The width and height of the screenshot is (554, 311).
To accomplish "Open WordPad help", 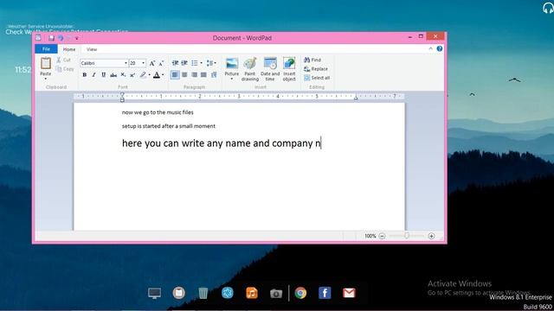I will click(x=440, y=48).
